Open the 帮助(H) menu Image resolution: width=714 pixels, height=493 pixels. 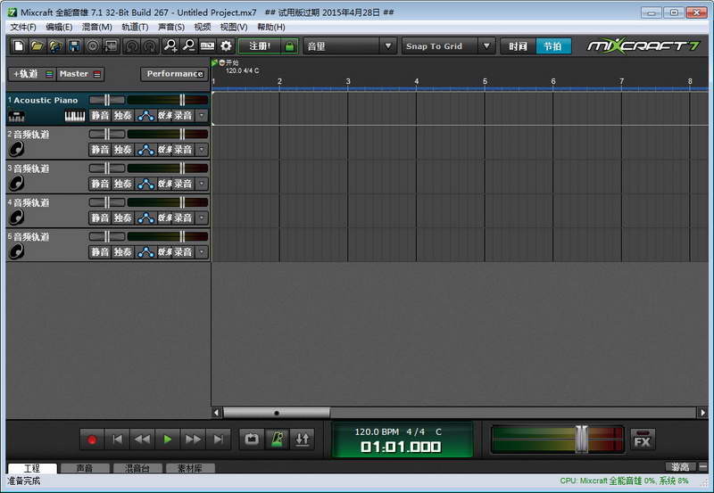(271, 28)
